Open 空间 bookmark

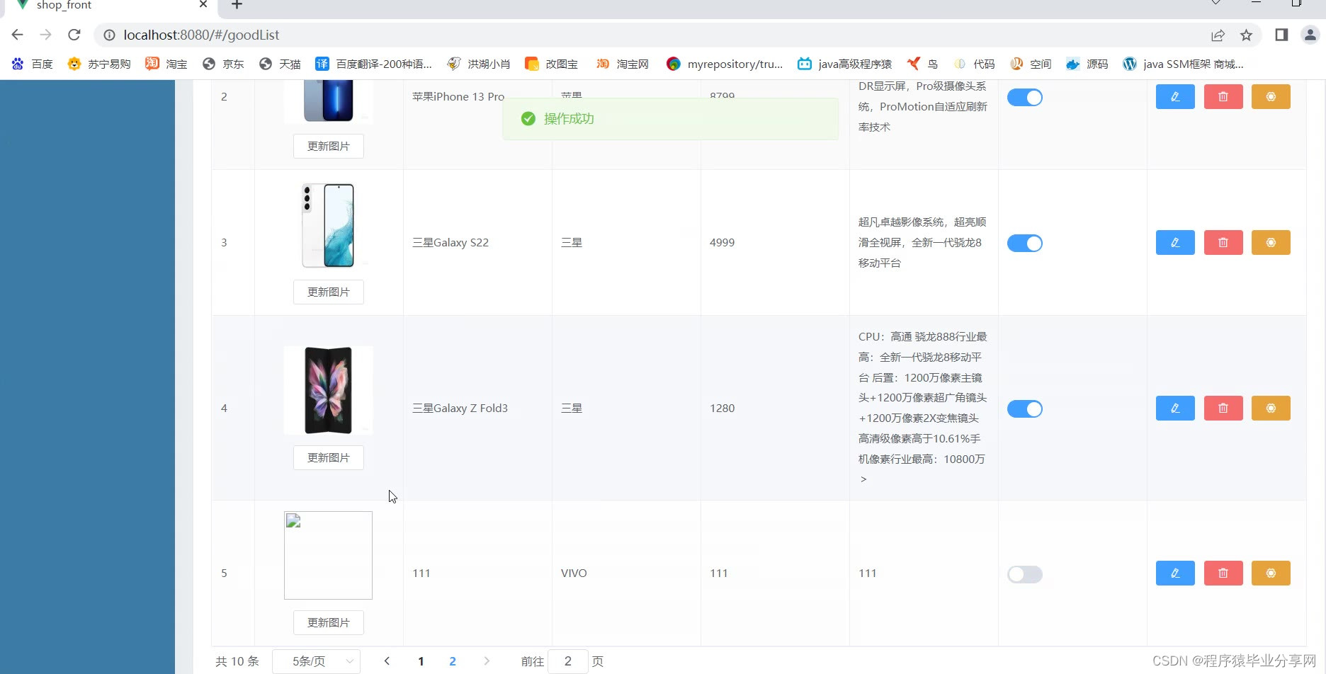pos(1031,64)
